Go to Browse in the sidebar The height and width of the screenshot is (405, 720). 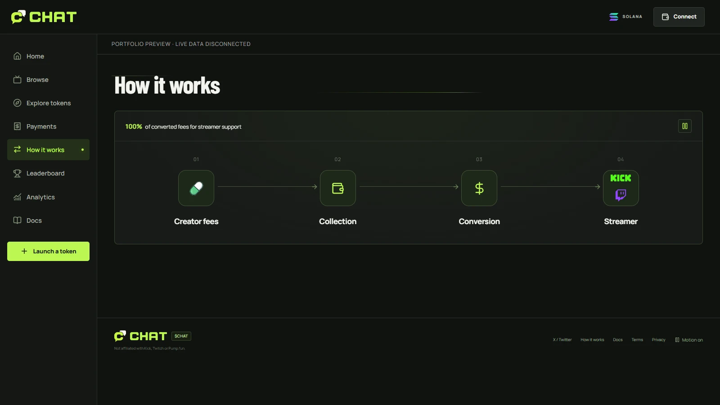tap(48, 80)
